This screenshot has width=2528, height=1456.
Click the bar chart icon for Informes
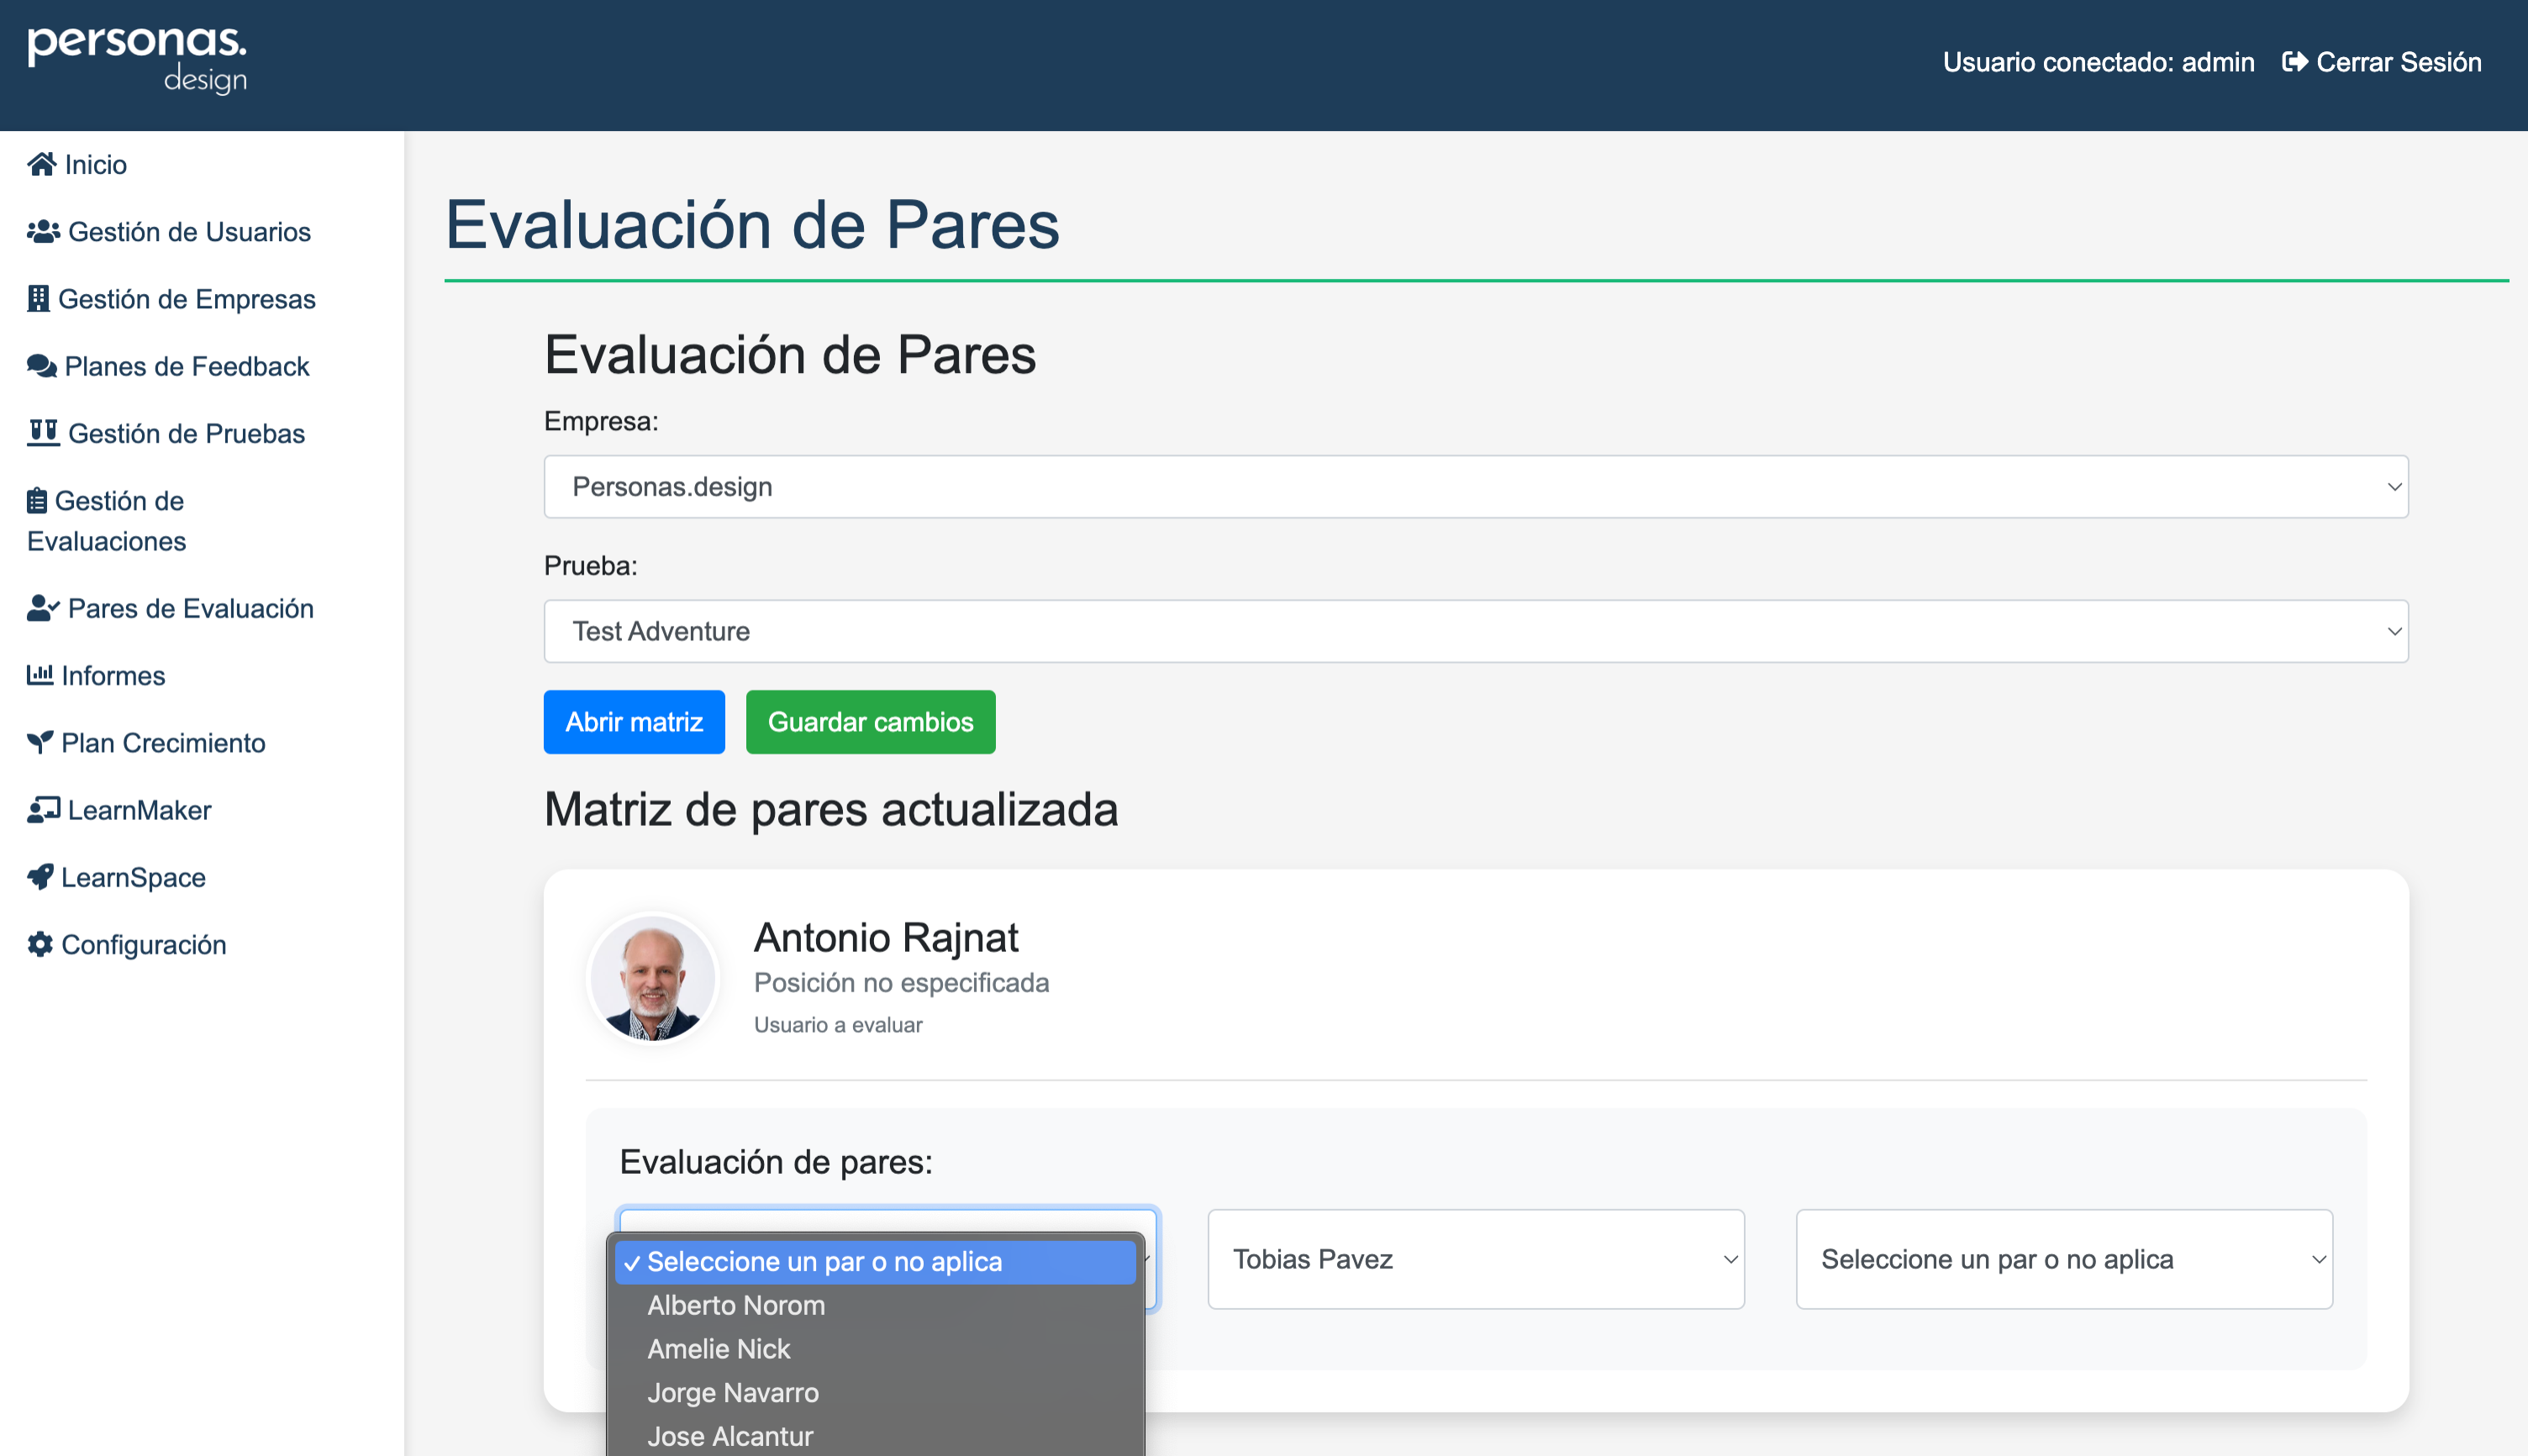point(40,675)
